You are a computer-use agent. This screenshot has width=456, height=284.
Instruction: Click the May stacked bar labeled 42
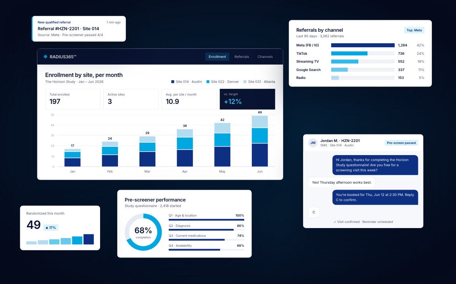pyautogui.click(x=222, y=145)
